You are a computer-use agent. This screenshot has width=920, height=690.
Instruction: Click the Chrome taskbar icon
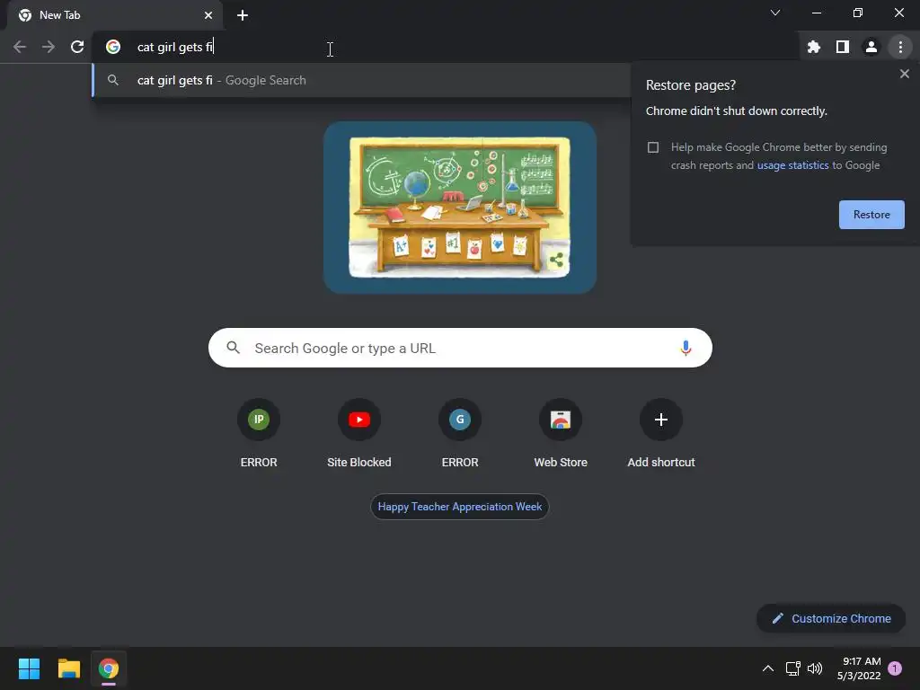click(x=109, y=668)
